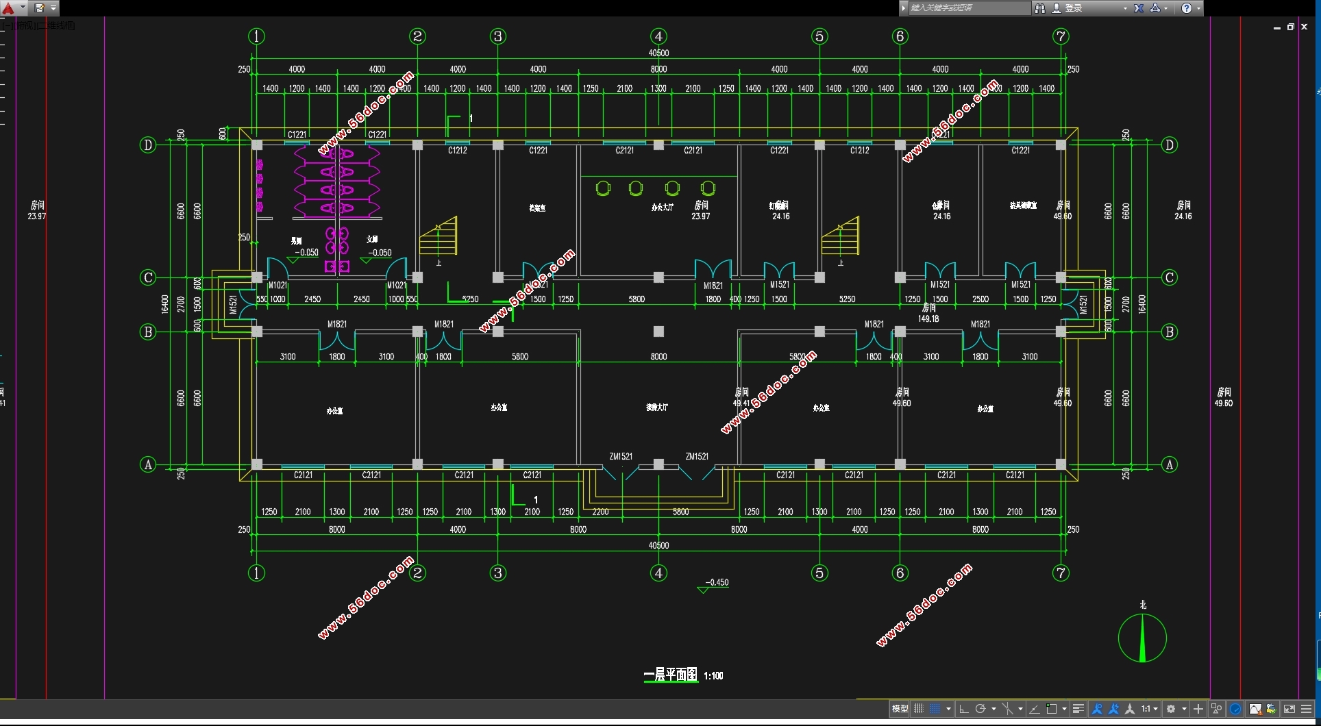Click the help question mark icon
The height and width of the screenshot is (726, 1321).
[x=1187, y=8]
